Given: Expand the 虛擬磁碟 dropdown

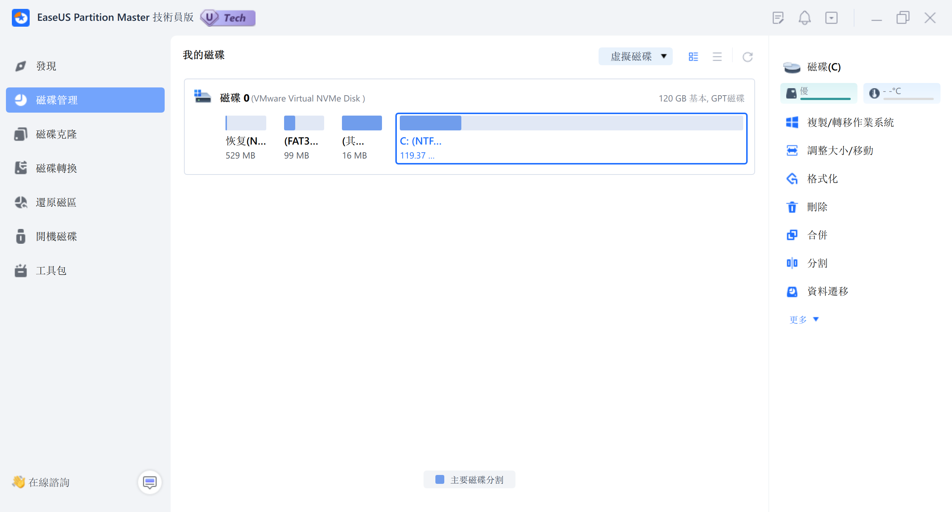Looking at the screenshot, I should point(635,56).
